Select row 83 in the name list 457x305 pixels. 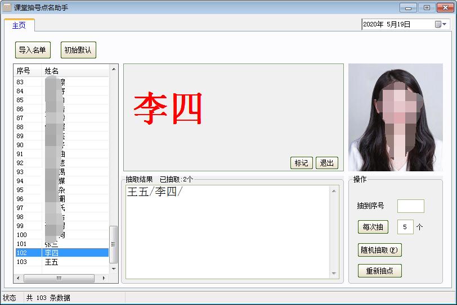(x=62, y=82)
